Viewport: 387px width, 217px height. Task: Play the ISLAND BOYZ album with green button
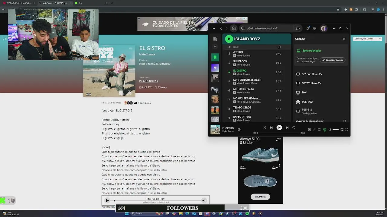click(229, 39)
